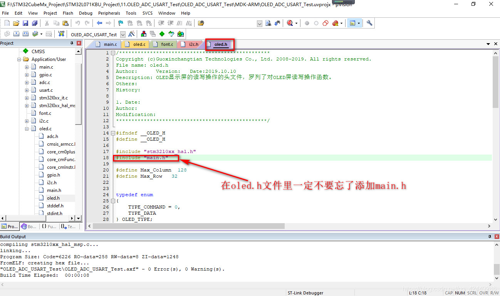Create a new file with the New icon
Viewport: 500px width, 296px height.
tap(7, 23)
